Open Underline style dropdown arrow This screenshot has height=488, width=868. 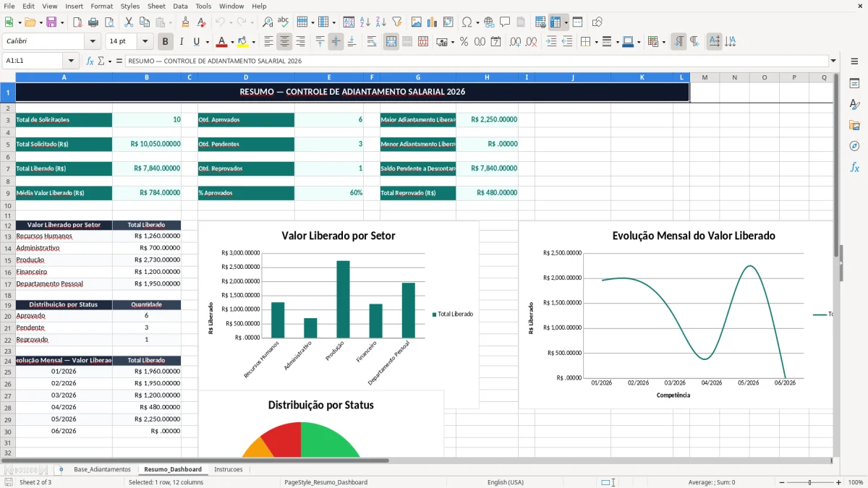pos(207,42)
